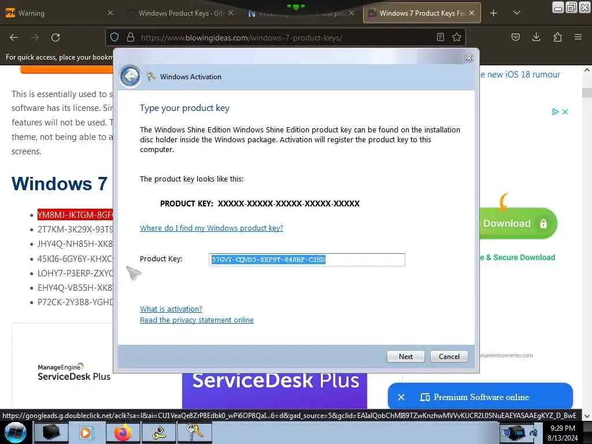Dismiss Premium Software online banner X
Viewport: 592px width, 444px height.
[401, 397]
